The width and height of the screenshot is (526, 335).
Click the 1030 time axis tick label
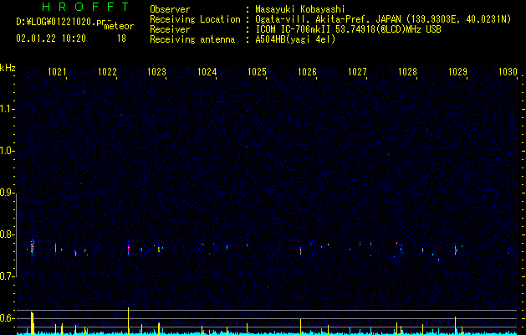tap(508, 72)
